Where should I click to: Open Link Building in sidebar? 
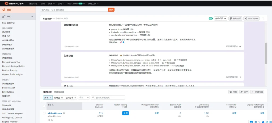click(8, 92)
